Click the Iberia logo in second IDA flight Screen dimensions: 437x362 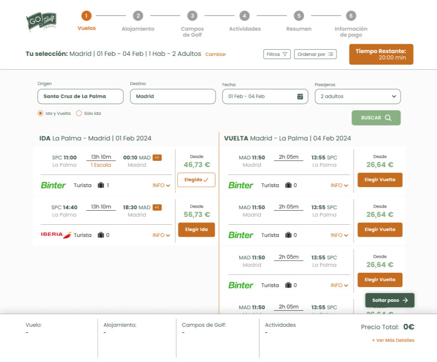click(x=56, y=235)
